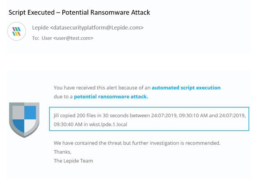Click the "09:30:40 AM" end time

67,124
